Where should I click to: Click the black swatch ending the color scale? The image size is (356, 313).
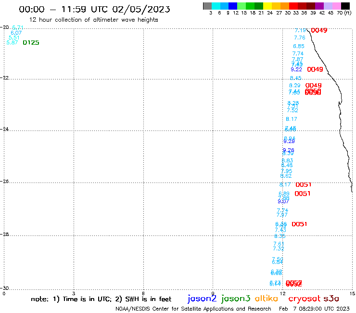click(x=345, y=6)
